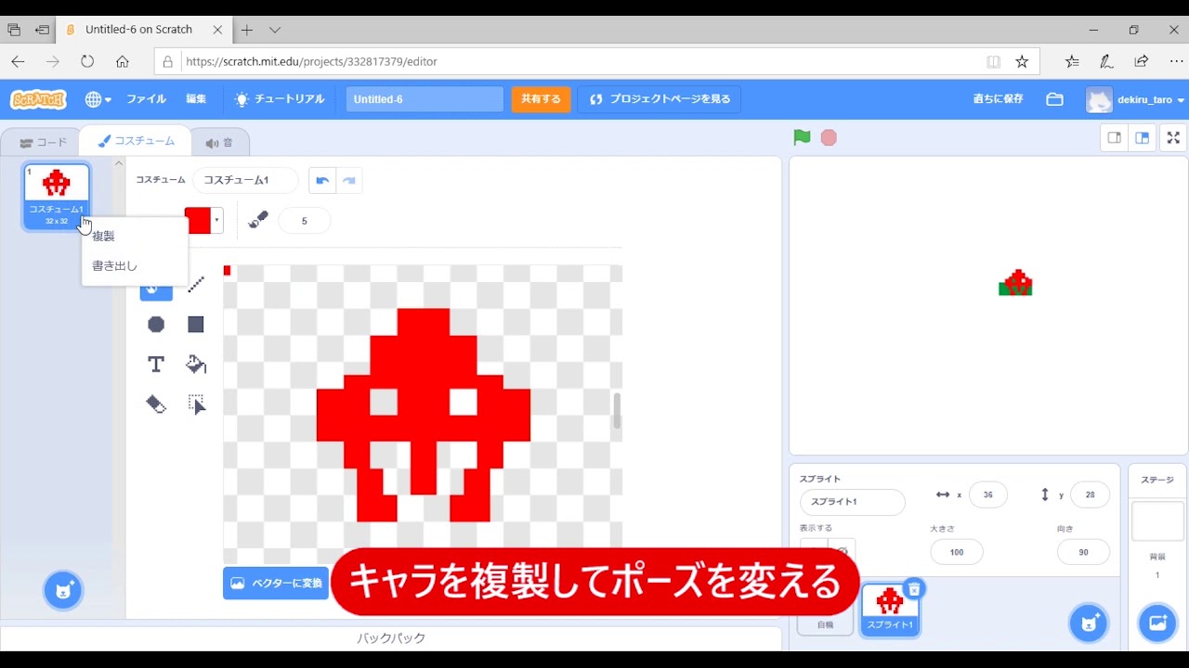Click the brush size icon
This screenshot has width=1189, height=668.
258,221
